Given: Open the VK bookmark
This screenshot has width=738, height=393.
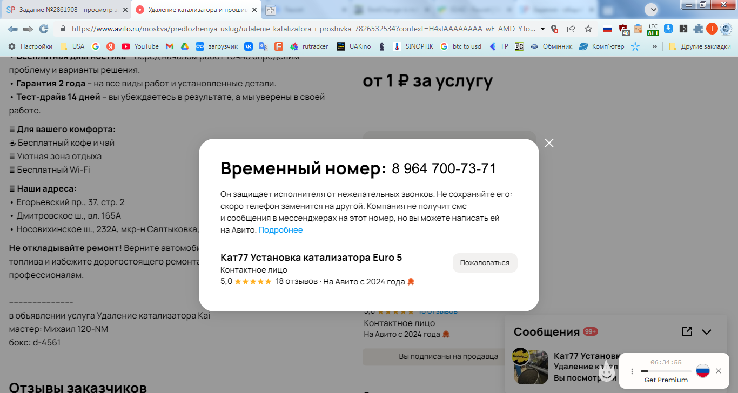Looking at the screenshot, I should coord(249,46).
